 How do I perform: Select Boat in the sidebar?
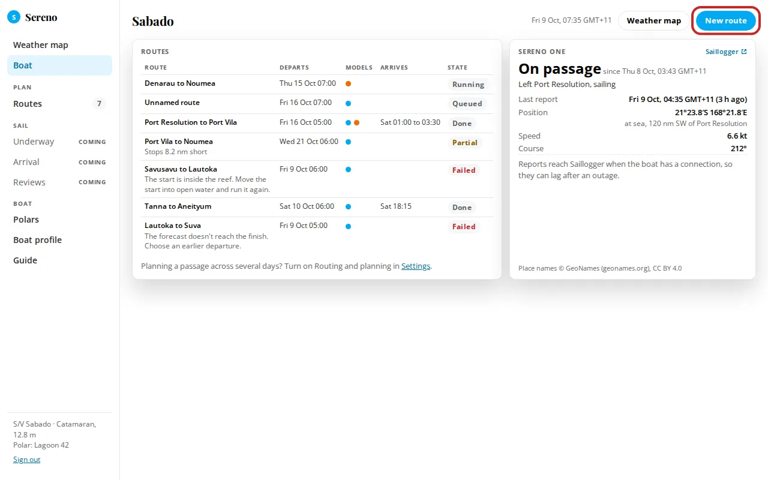click(59, 65)
